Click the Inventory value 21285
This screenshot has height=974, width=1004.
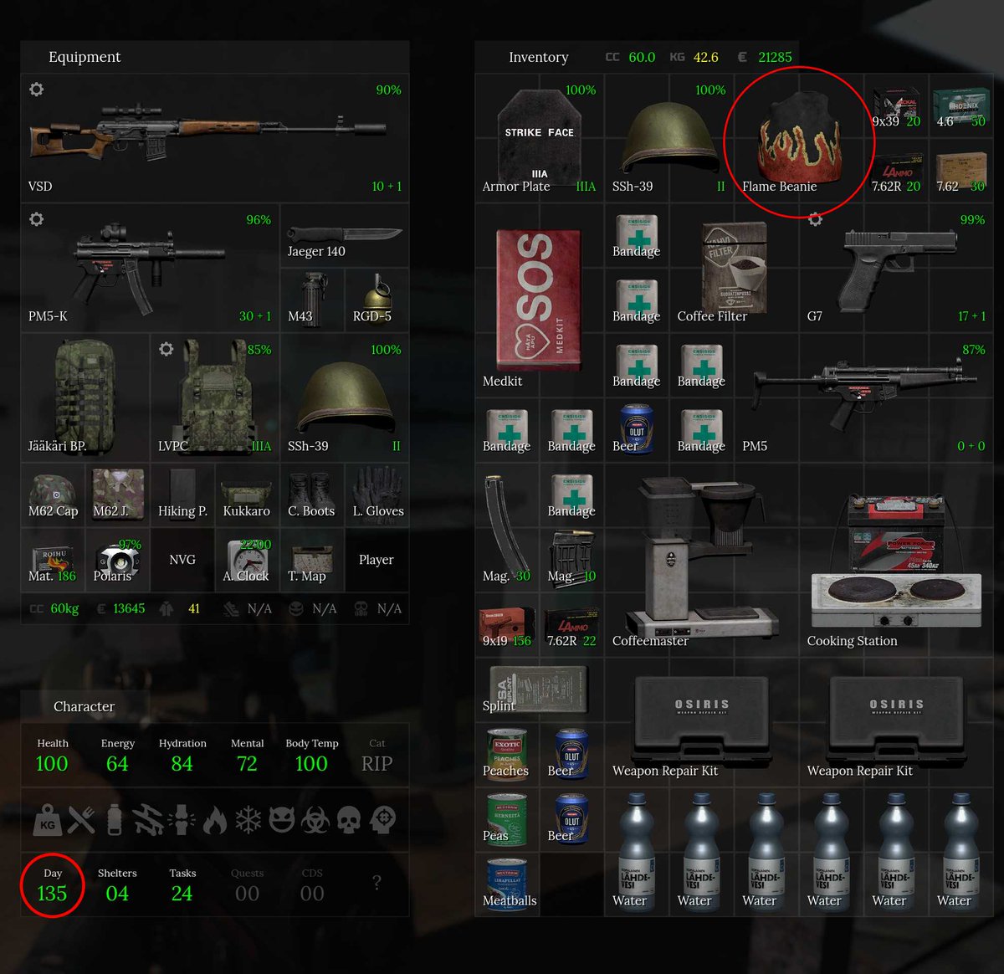(775, 57)
